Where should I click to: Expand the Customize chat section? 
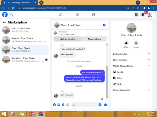point(131,54)
